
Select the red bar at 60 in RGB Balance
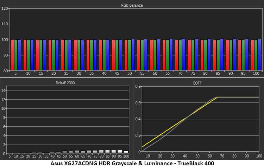point(151,55)
